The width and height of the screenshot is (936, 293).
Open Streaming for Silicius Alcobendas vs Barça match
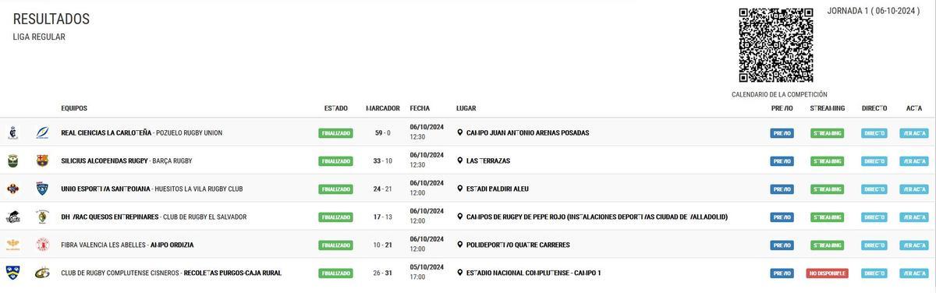tap(827, 161)
